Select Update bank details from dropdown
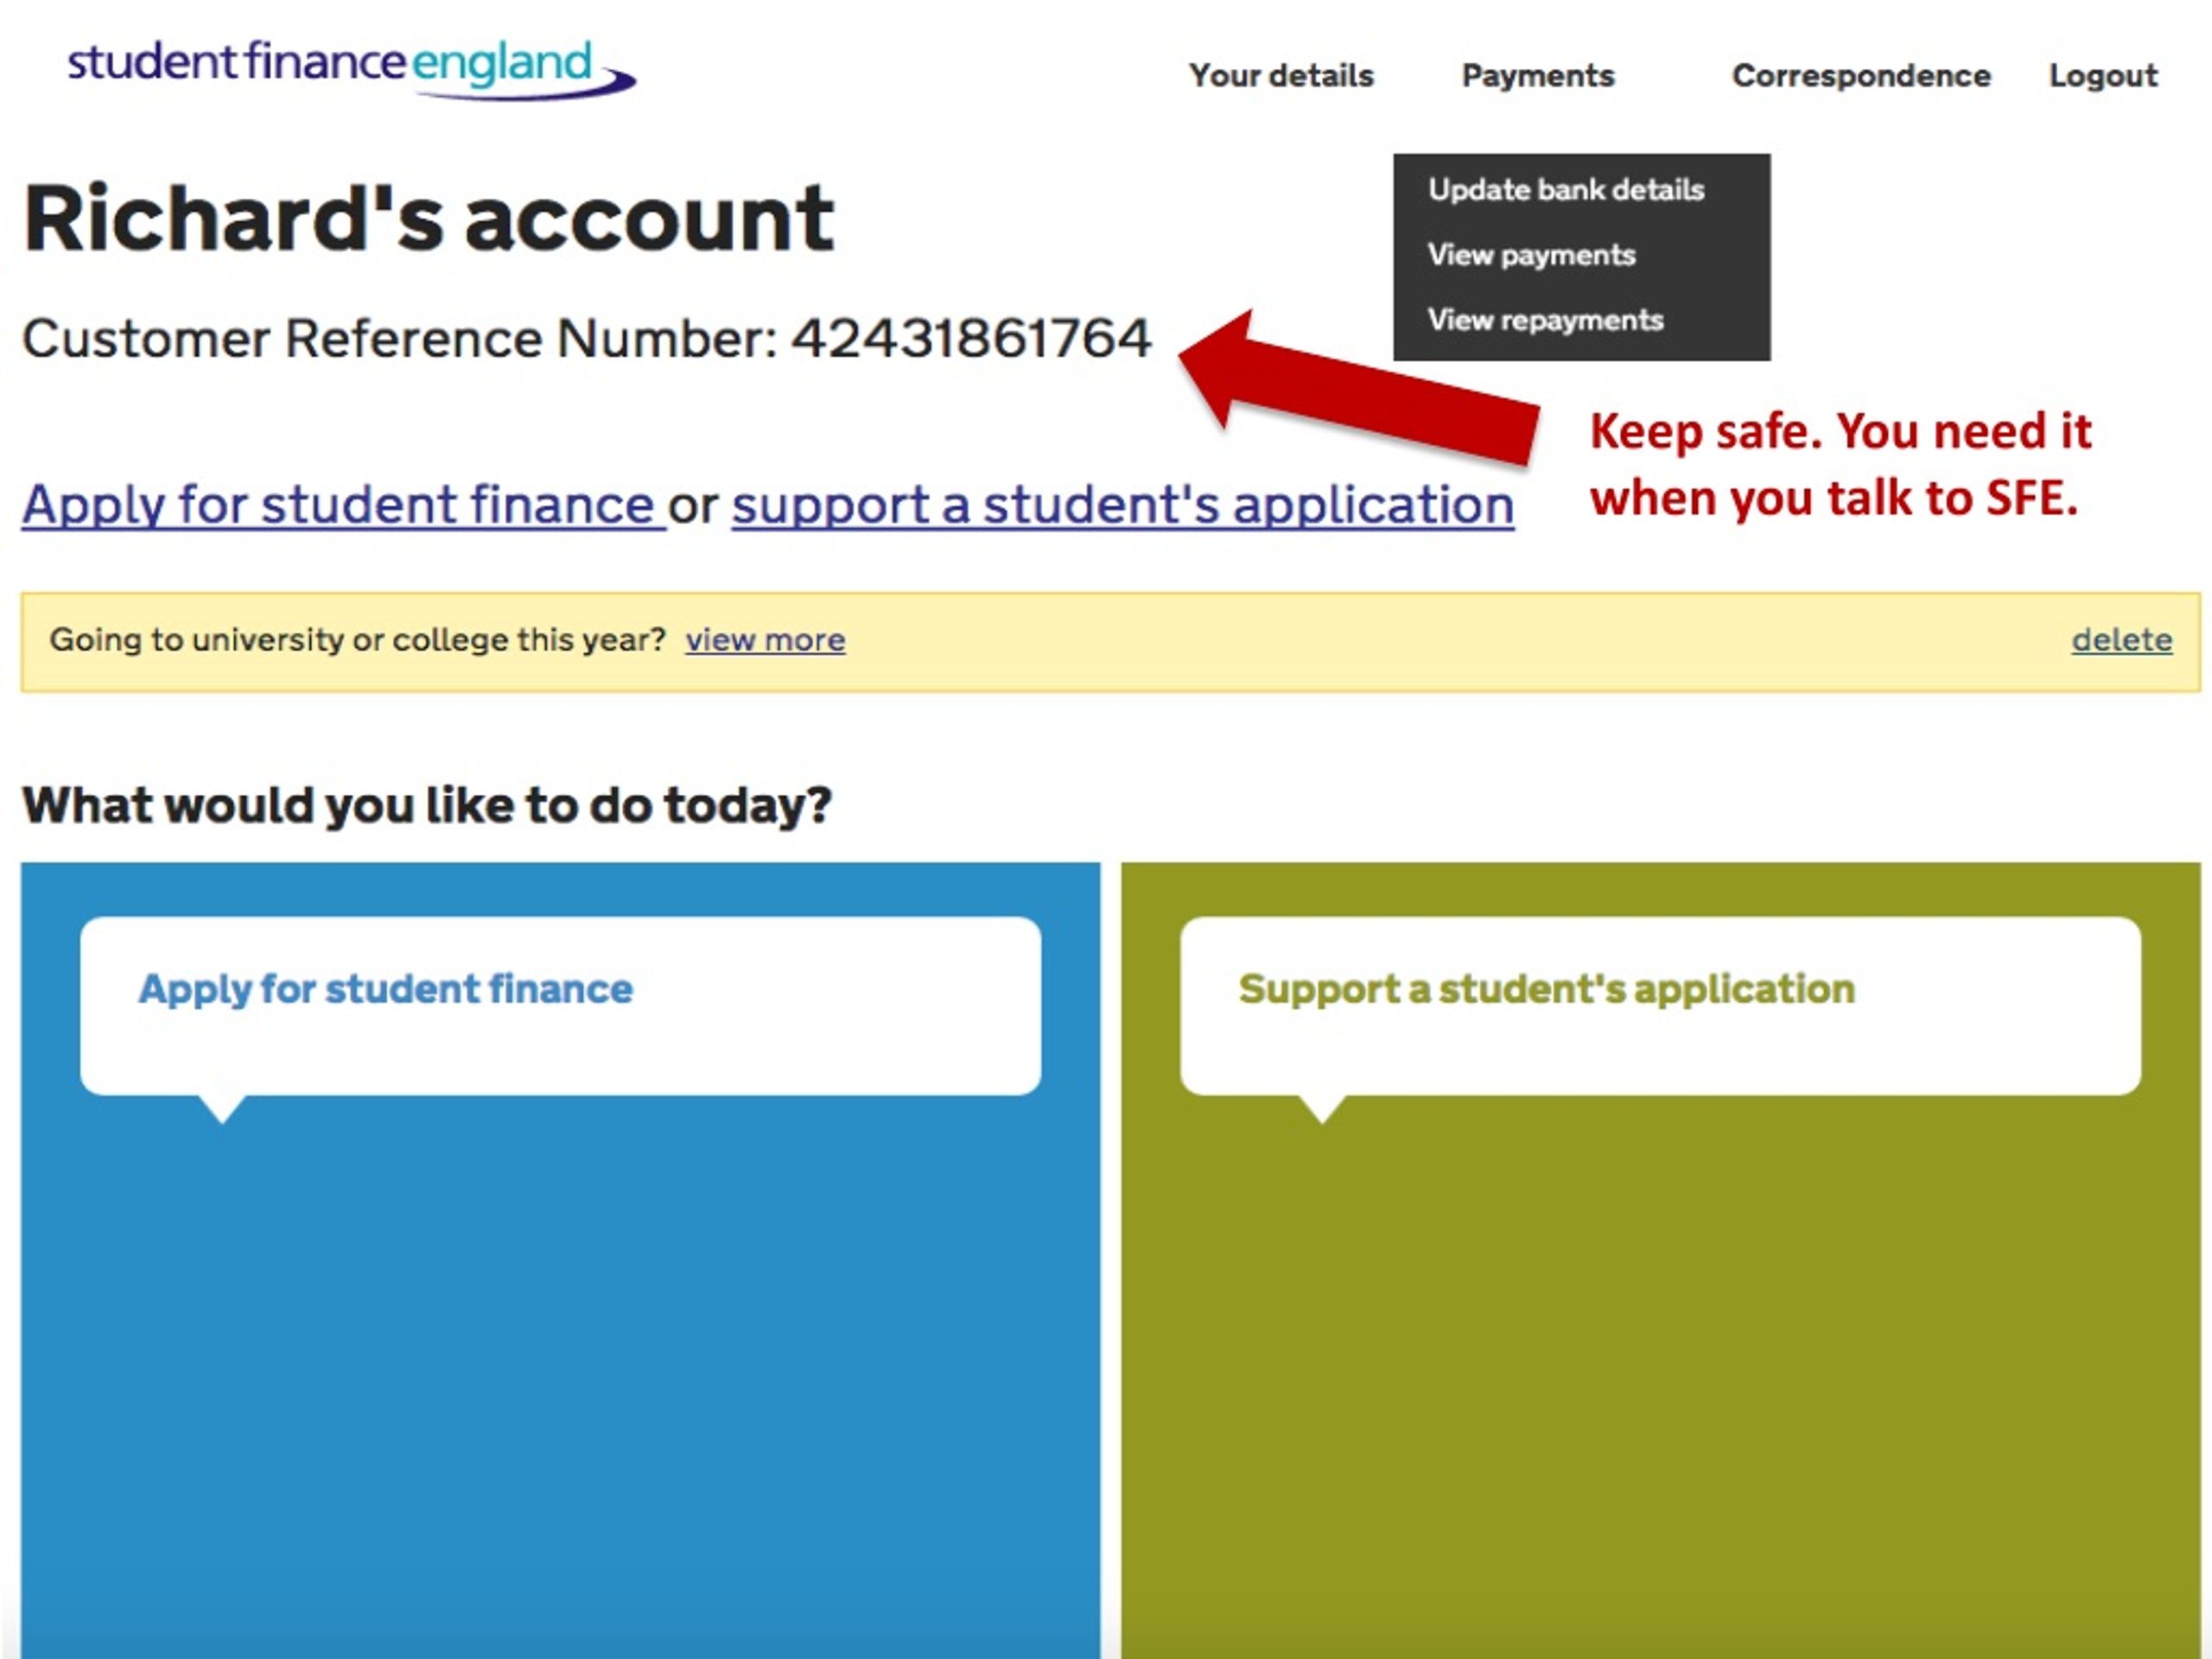The width and height of the screenshot is (2212, 1659). pos(1566,189)
